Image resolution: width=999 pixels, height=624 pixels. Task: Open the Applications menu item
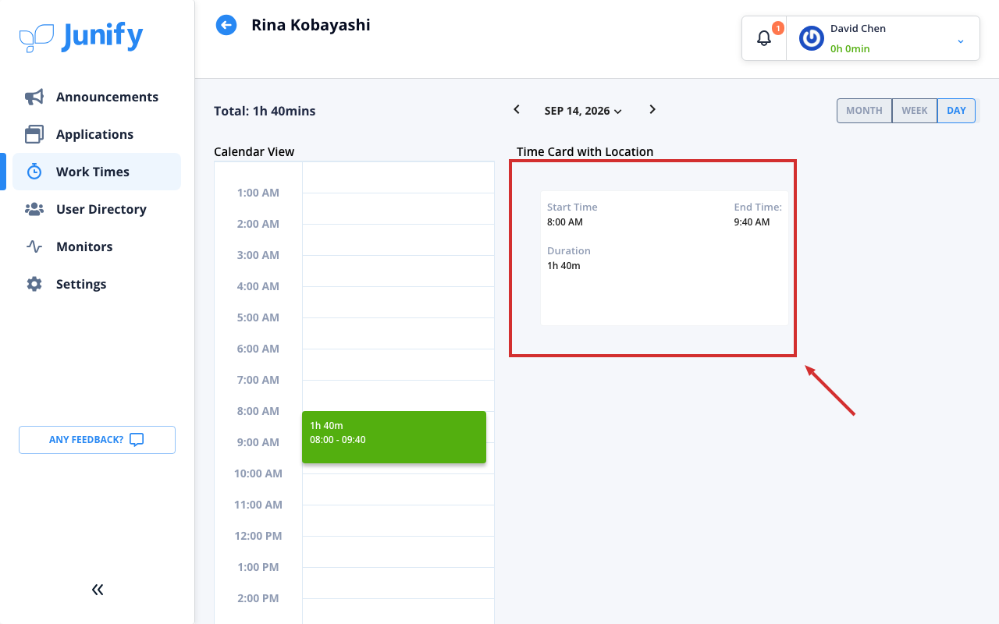click(97, 134)
